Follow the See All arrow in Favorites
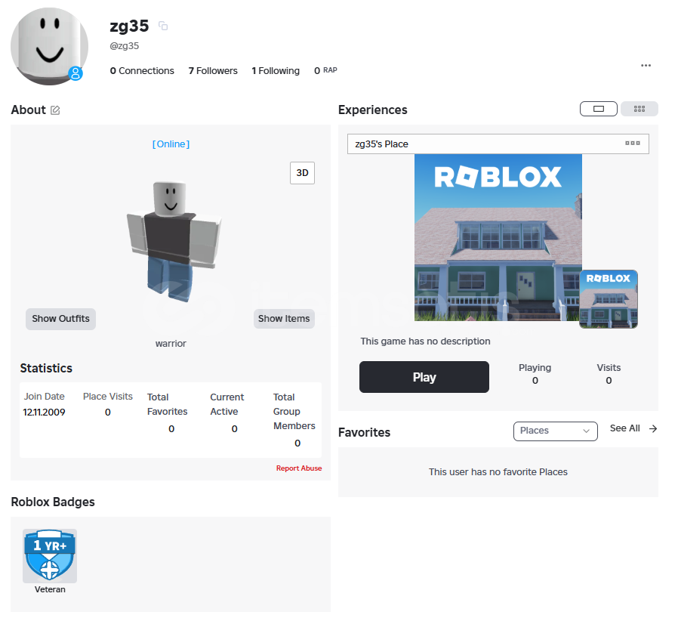This screenshot has height=618, width=678. [x=653, y=428]
